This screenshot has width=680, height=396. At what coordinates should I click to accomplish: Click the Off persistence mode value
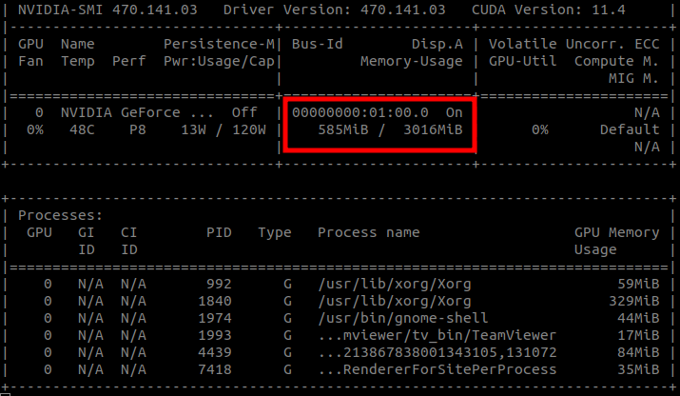click(244, 112)
